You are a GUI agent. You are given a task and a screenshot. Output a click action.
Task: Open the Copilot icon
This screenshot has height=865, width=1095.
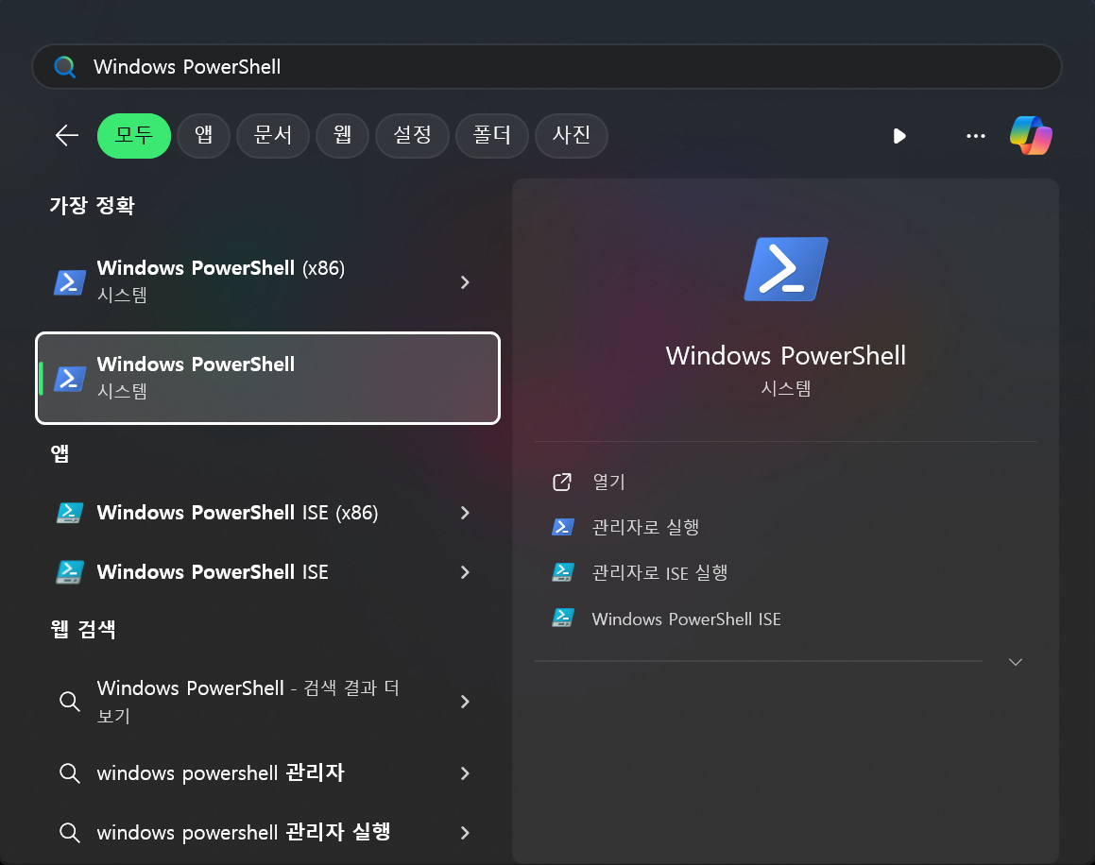1031,135
